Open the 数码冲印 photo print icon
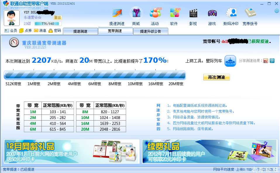 point(231,13)
